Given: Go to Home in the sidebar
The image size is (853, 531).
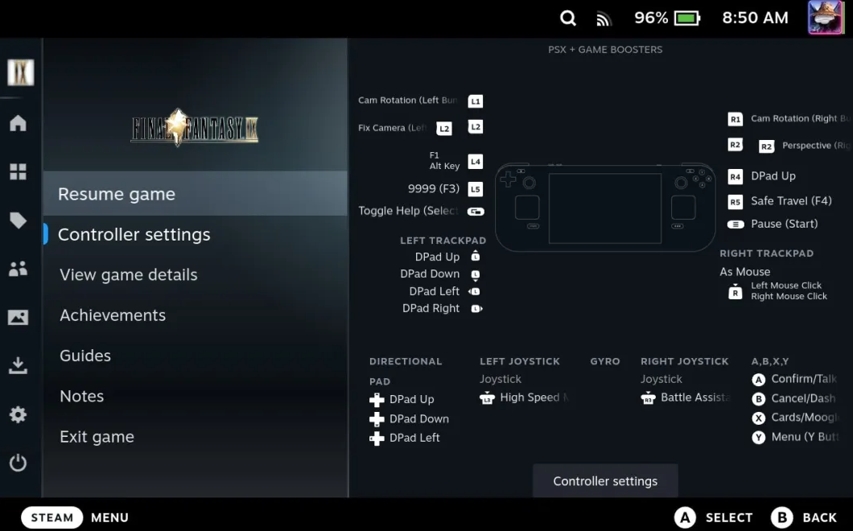Looking at the screenshot, I should (18, 122).
